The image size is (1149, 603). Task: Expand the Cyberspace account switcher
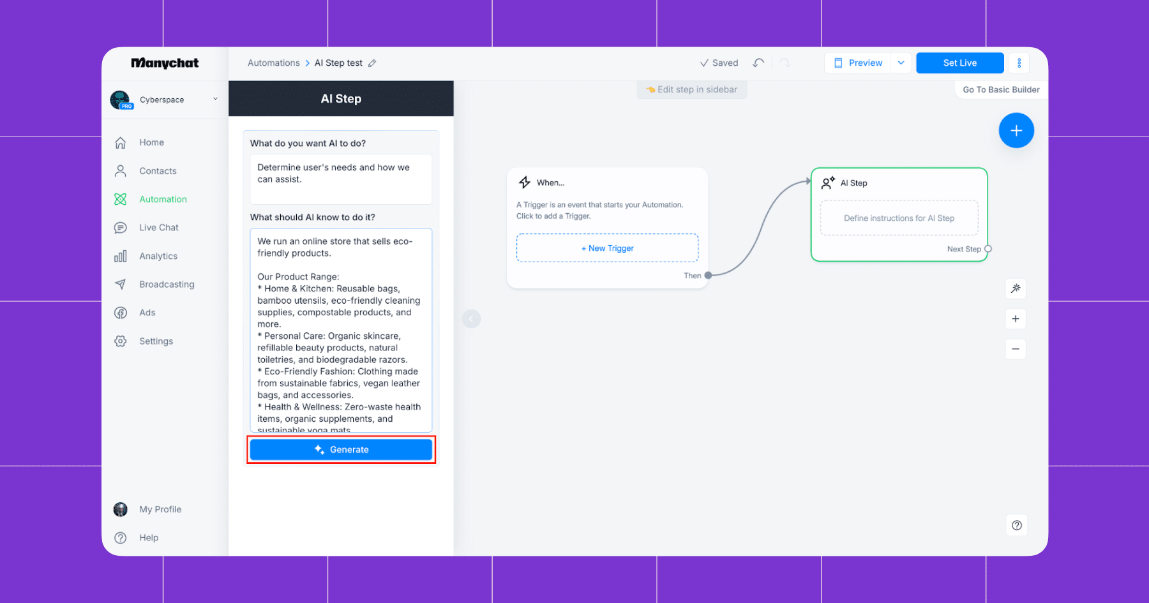(164, 100)
